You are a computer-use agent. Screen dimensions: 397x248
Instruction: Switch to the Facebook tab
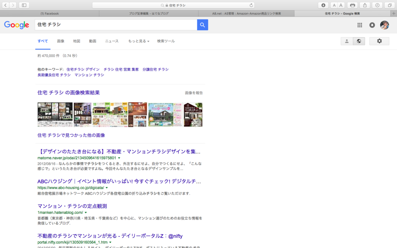[50, 14]
